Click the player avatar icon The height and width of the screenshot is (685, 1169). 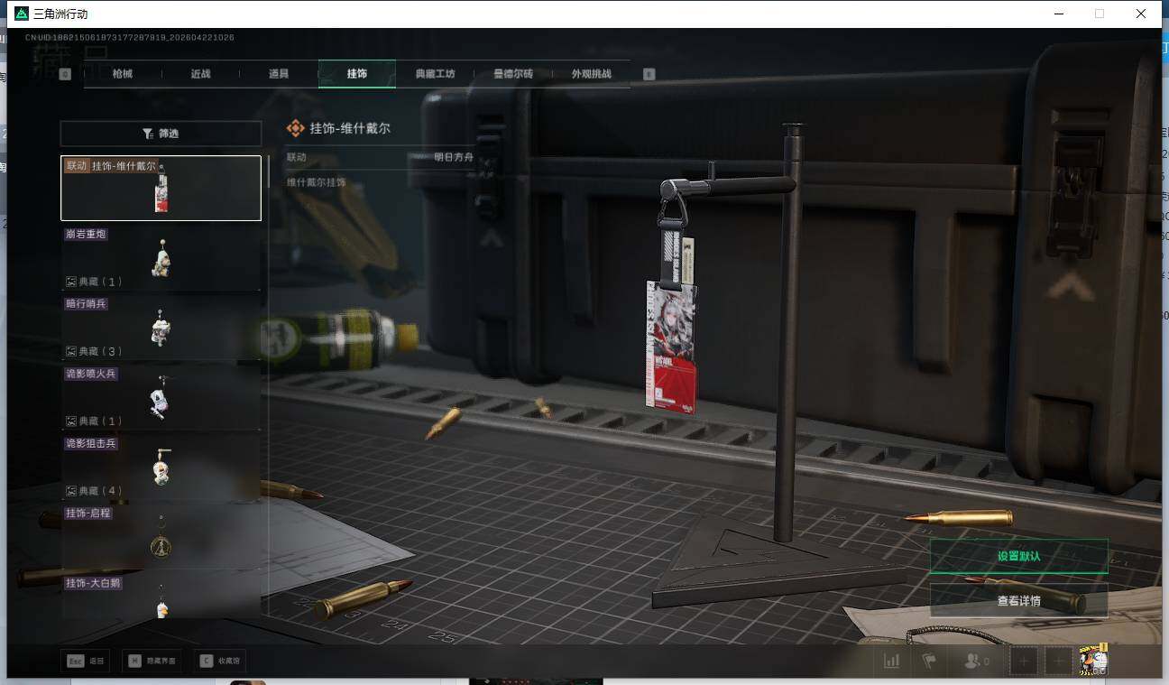coord(1093,661)
